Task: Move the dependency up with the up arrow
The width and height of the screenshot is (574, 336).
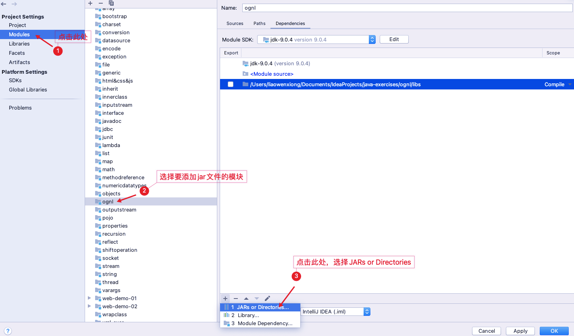Action: coord(246,299)
